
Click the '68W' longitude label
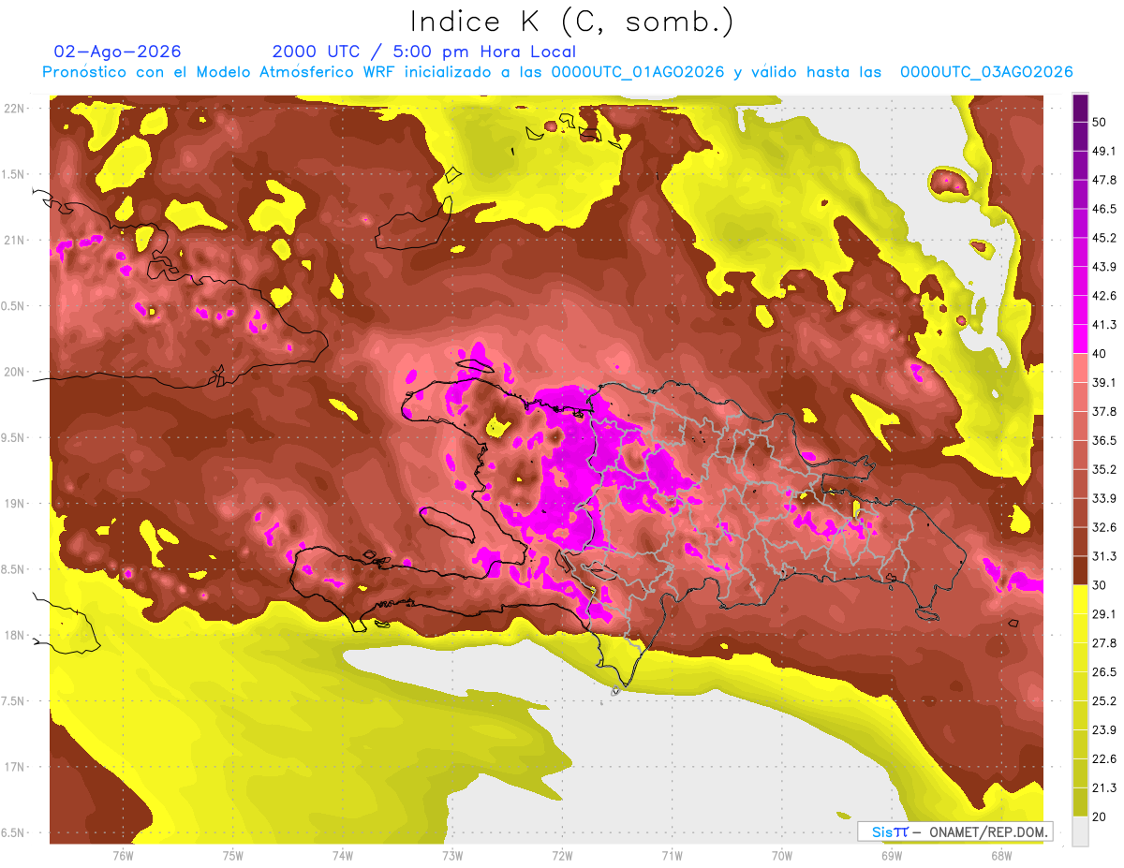tap(1001, 856)
